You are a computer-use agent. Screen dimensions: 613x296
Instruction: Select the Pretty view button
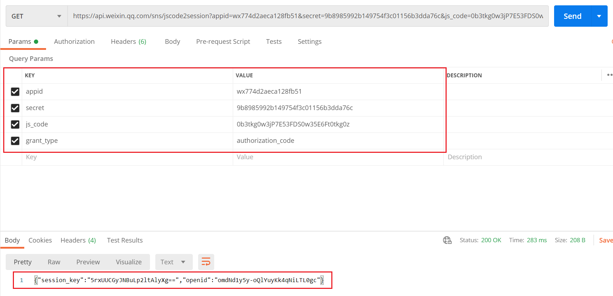(23, 262)
